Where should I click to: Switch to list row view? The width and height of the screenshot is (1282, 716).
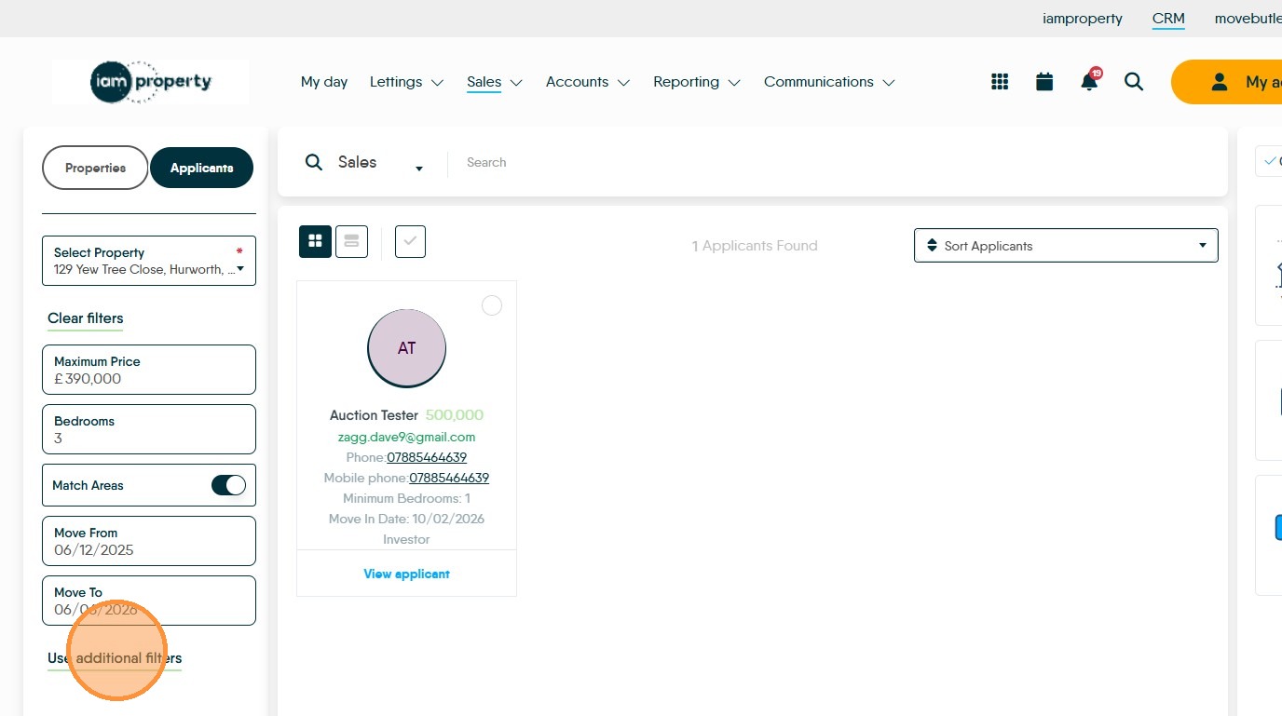point(351,242)
